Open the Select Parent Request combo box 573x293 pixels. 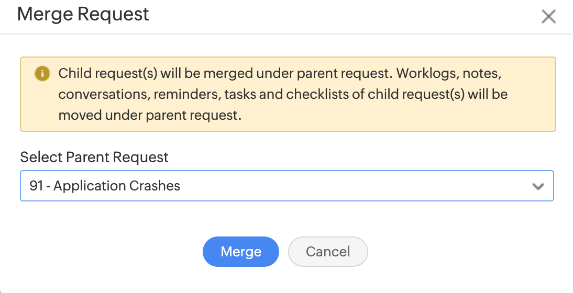click(x=286, y=186)
